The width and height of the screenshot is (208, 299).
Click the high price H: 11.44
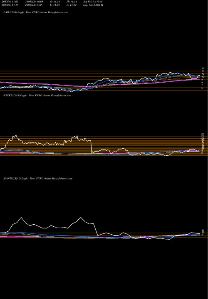[71, 2]
